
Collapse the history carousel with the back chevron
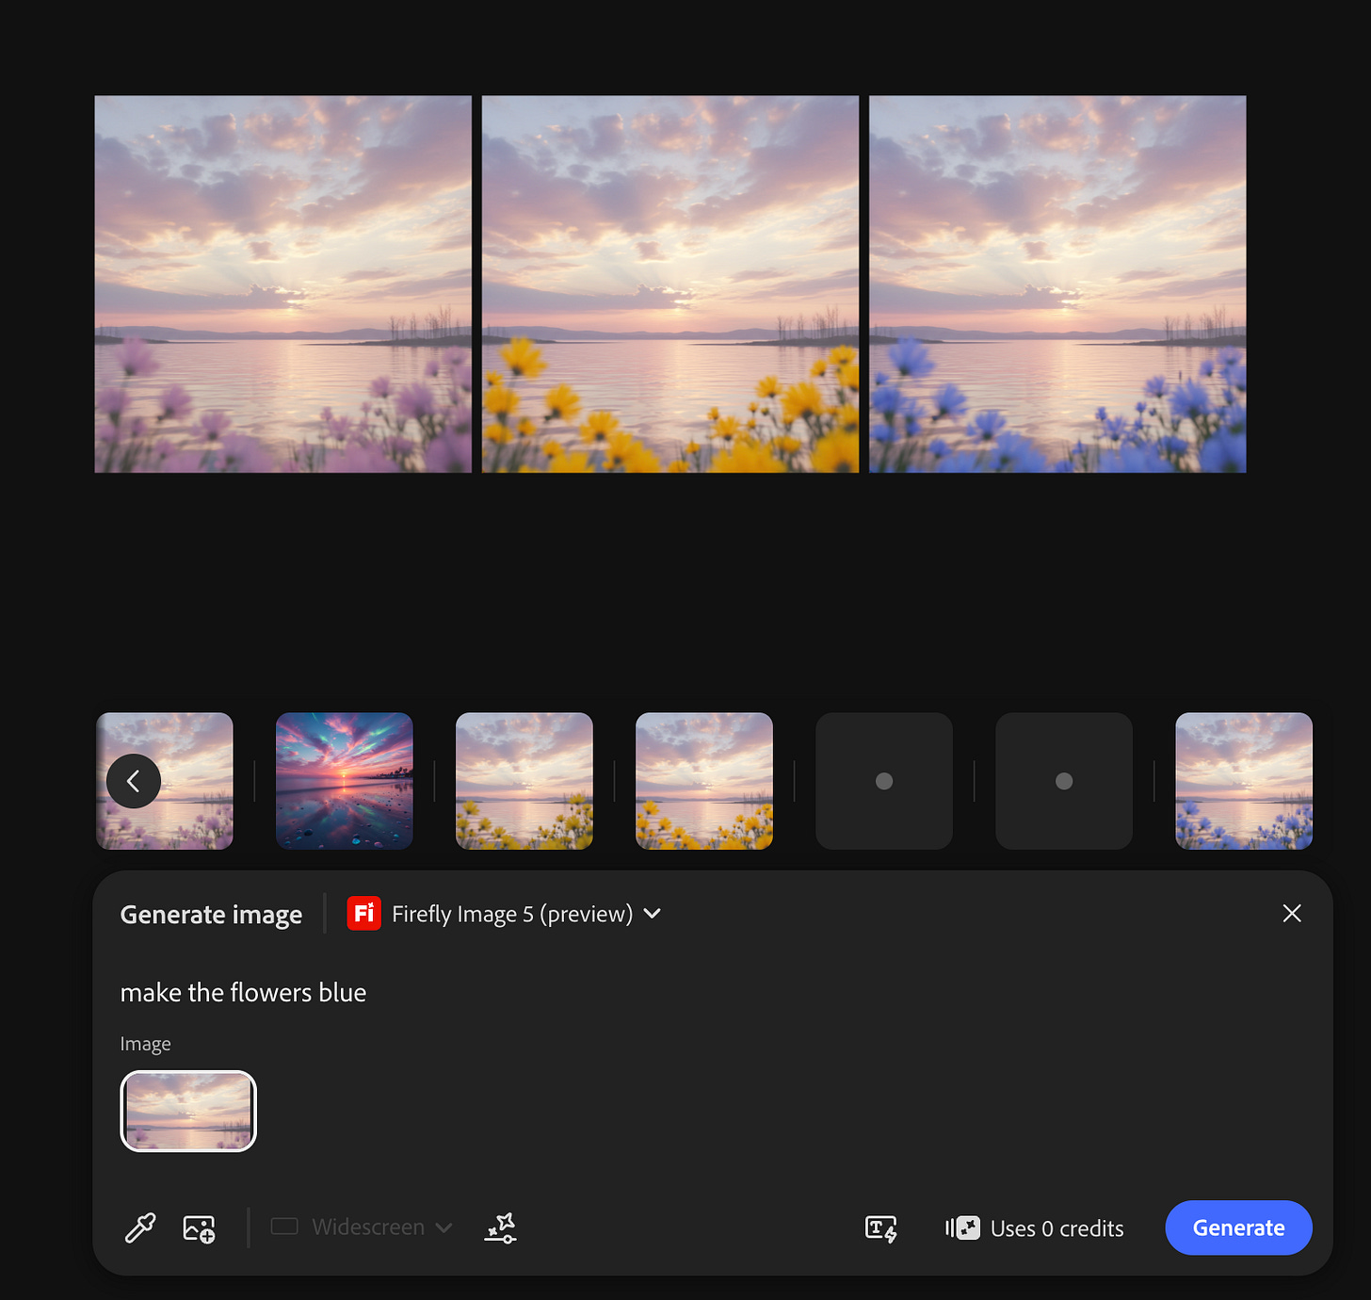coord(133,780)
